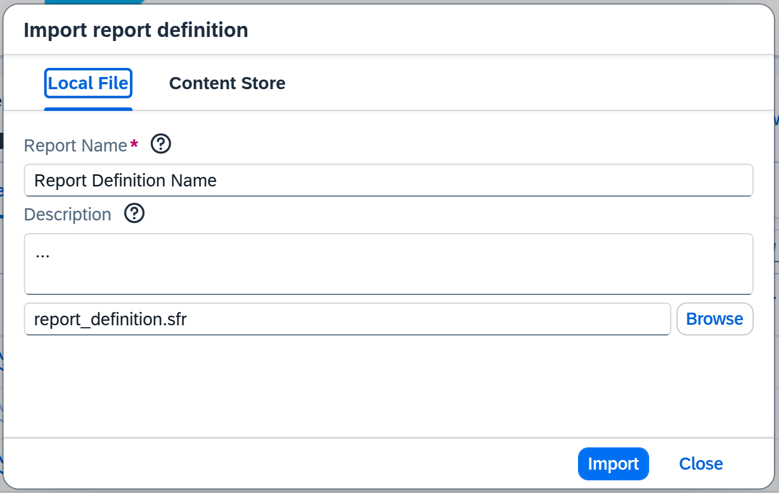Screen dimensions: 779x493
Task: Open help for the Report Name field
Action: (x=161, y=144)
